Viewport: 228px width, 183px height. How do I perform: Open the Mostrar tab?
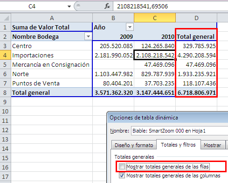pyautogui.click(x=213, y=145)
